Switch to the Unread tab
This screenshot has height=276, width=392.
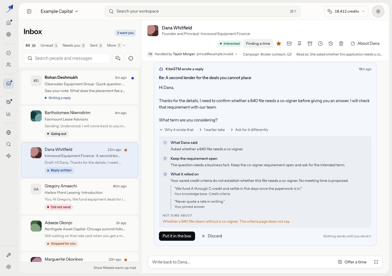pos(49,45)
